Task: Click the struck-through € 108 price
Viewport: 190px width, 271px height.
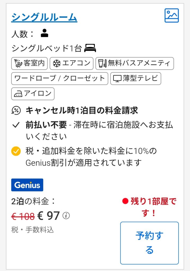Action: 23,216
